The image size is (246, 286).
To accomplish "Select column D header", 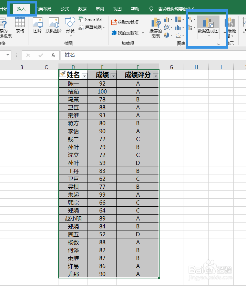I will [73, 67].
